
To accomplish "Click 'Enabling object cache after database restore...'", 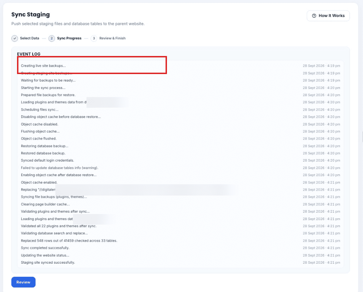I will 59,175.
